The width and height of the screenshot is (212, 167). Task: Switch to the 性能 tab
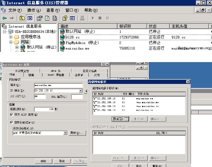31,75
